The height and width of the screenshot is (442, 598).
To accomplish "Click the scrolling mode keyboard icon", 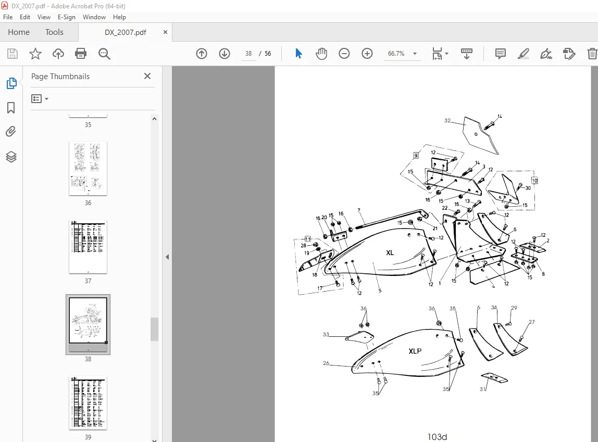I will pyautogui.click(x=466, y=54).
